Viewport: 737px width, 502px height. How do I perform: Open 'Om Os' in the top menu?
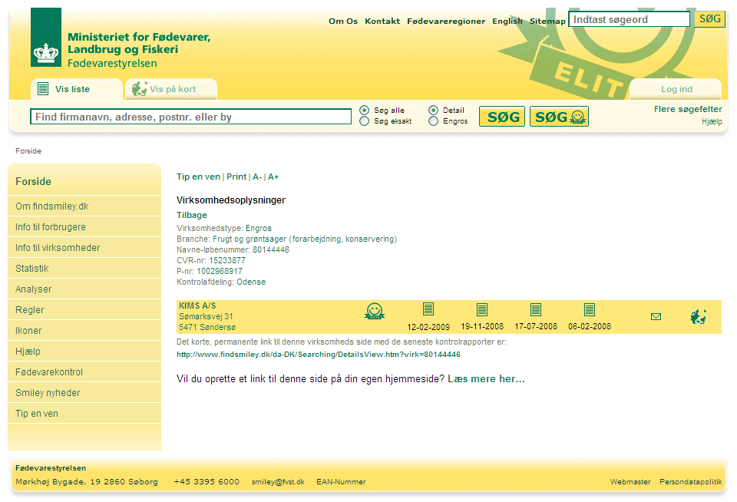point(343,21)
